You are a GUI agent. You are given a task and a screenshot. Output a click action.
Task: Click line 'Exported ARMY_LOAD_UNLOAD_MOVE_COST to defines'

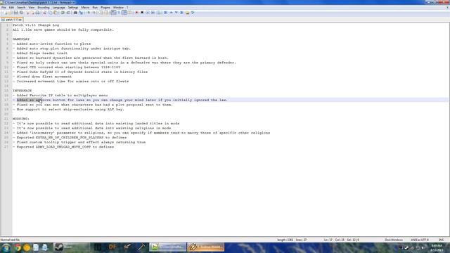coord(65,147)
